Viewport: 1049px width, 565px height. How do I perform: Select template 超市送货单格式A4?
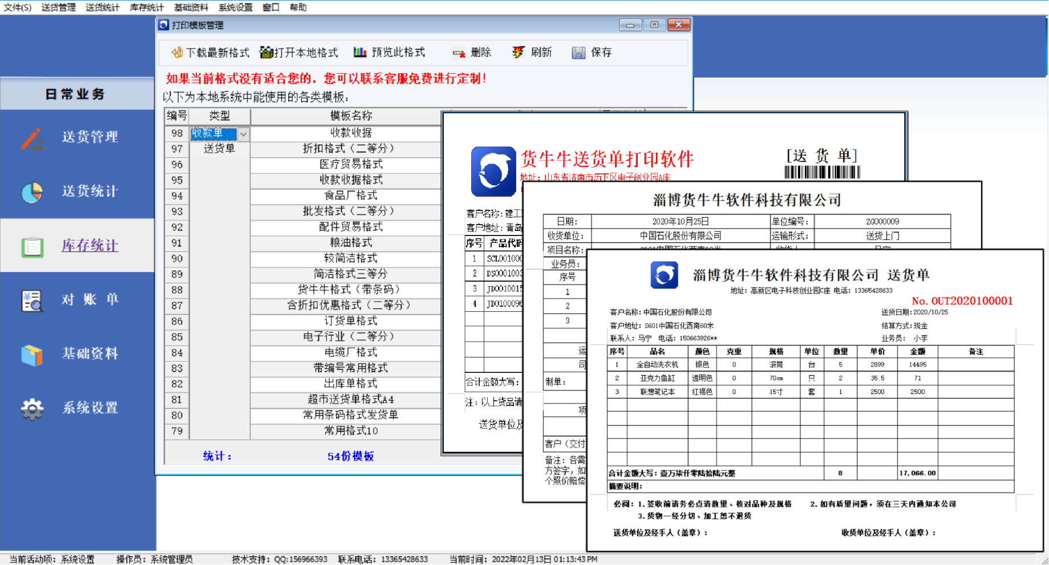351,400
